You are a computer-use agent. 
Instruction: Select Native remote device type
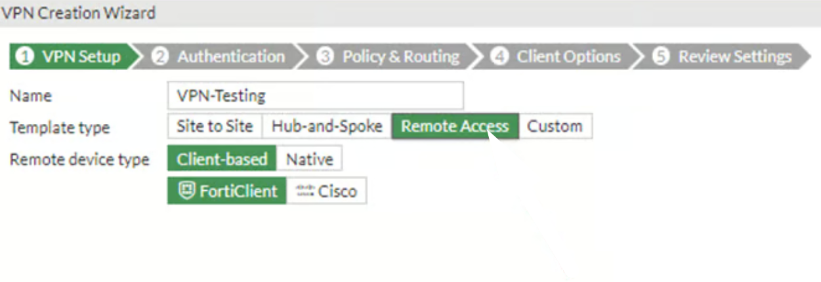coord(309,159)
